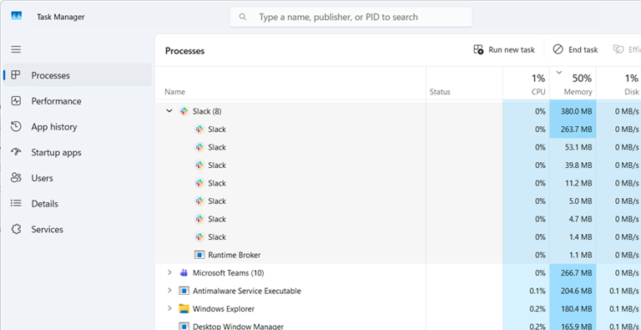Click the Slack icon in 53.1 MB row
Screen dimensions: 641x330
(x=199, y=147)
